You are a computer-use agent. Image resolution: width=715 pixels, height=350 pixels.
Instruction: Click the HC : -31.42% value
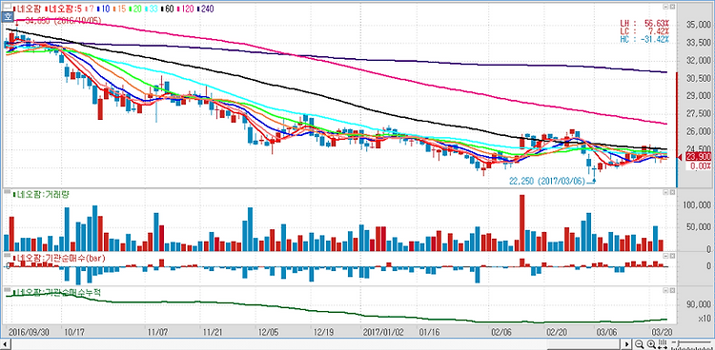(x=644, y=39)
